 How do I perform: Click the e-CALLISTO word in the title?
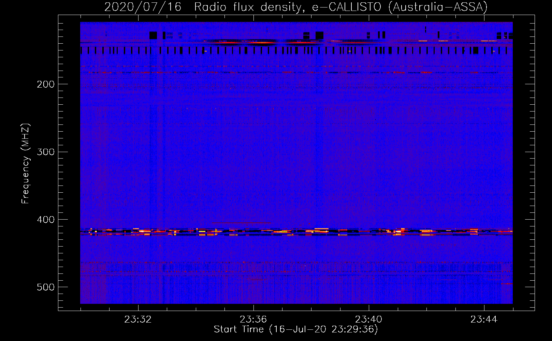346,7
